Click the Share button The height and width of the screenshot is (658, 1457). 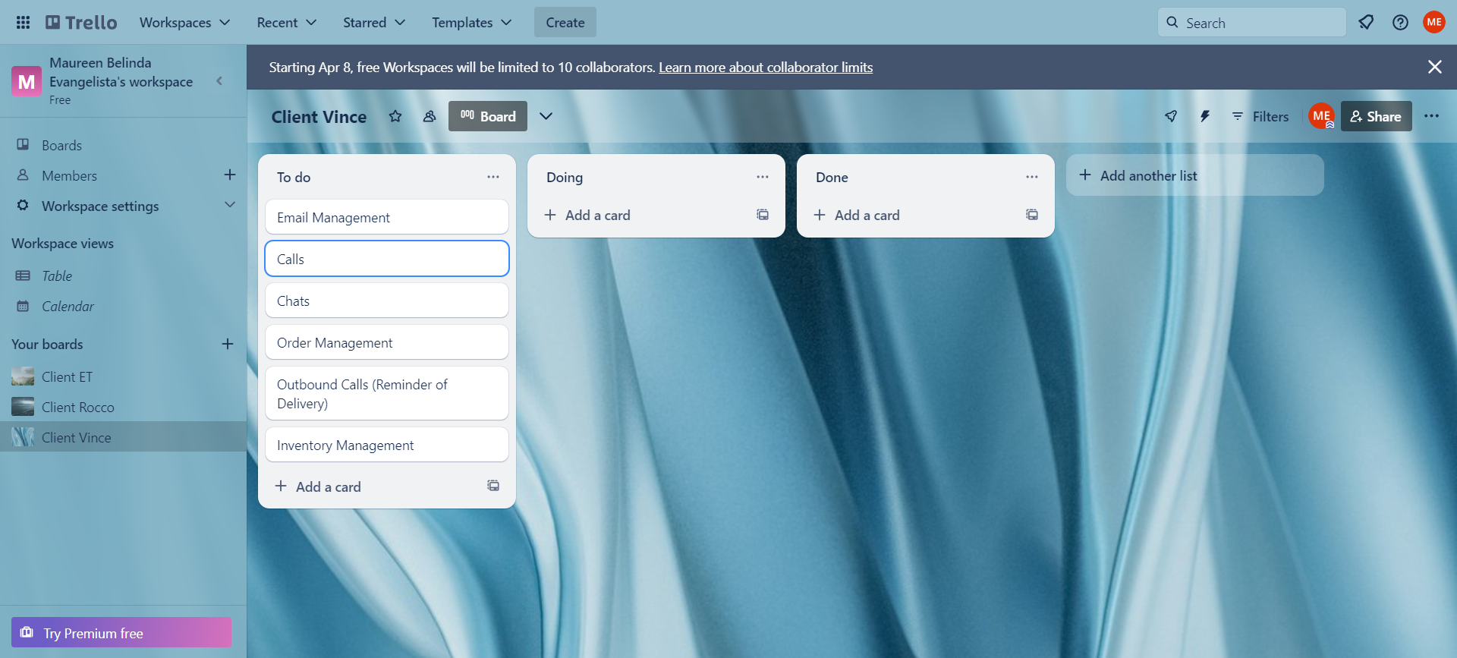(1376, 116)
